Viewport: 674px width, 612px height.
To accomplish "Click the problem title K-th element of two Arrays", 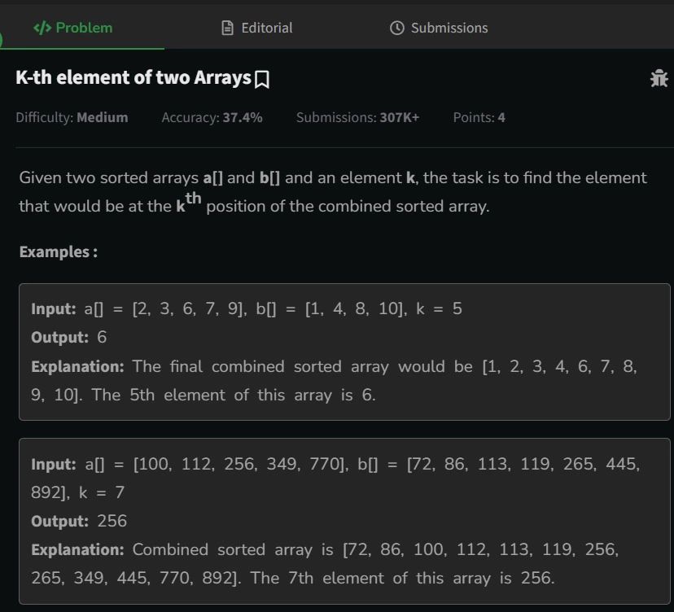I will coord(133,78).
